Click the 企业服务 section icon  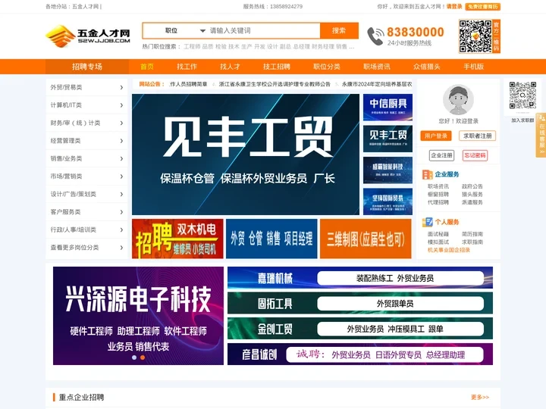point(427,174)
